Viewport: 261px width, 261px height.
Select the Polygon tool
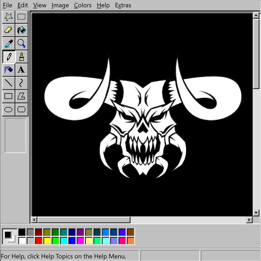click(x=22, y=96)
